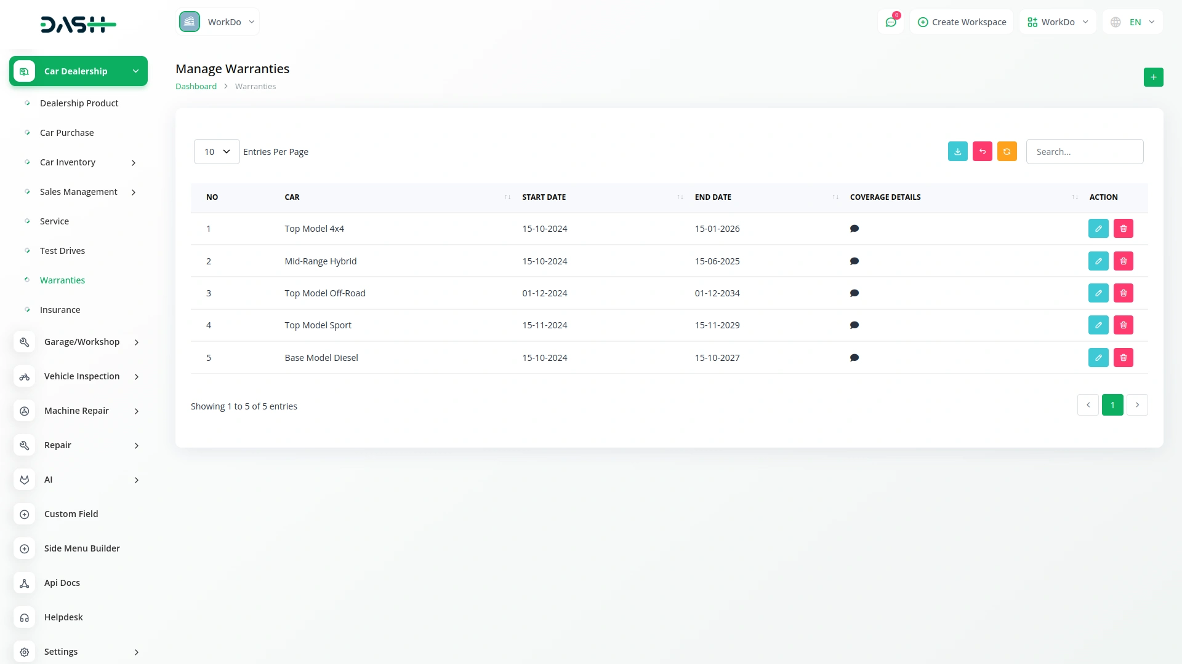The width and height of the screenshot is (1182, 664).
Task: Open the chat messages notification icon
Action: point(890,22)
